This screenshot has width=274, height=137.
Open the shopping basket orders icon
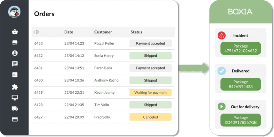(15, 32)
